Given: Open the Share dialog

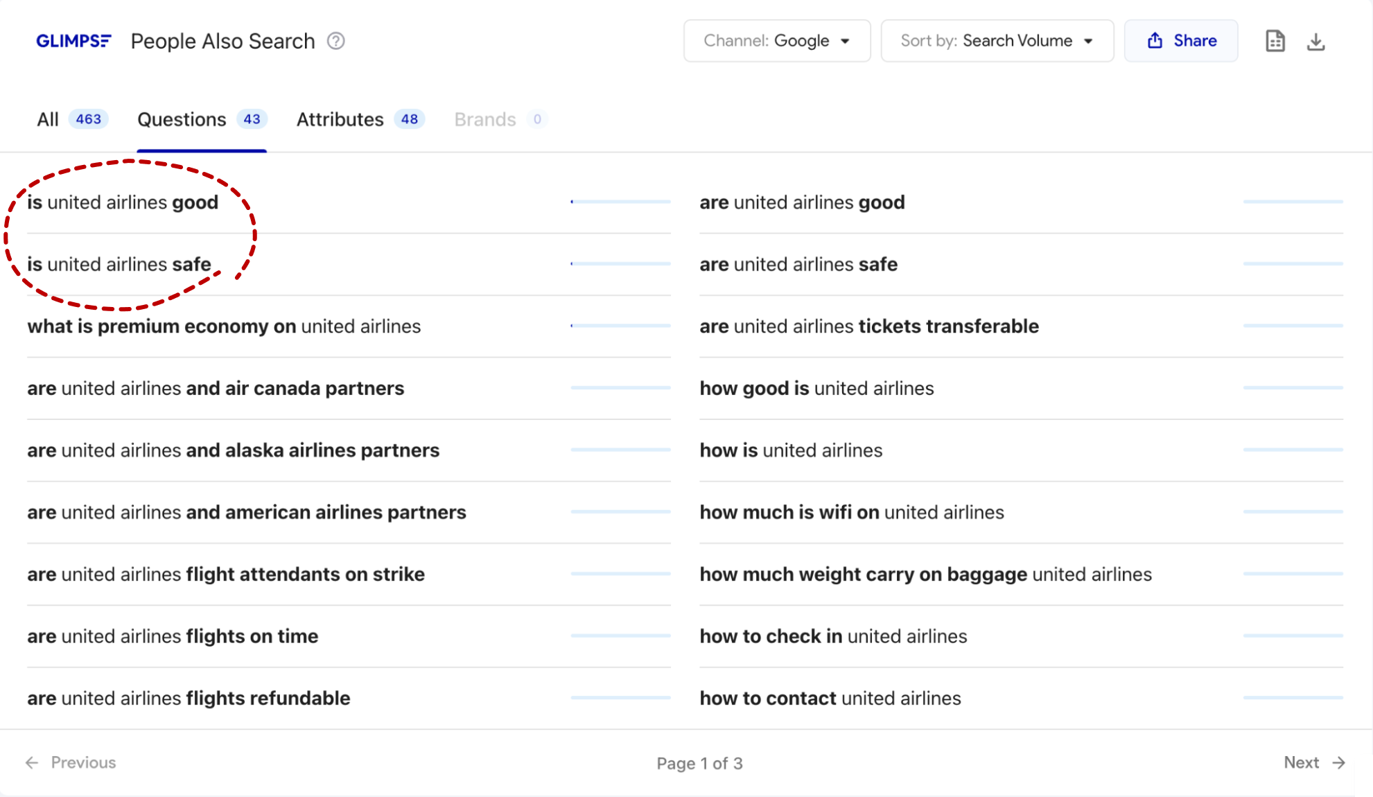Looking at the screenshot, I should coord(1180,41).
